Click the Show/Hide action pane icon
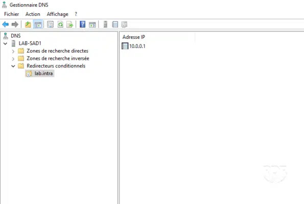The height and width of the screenshot is (204, 304). click(92, 24)
